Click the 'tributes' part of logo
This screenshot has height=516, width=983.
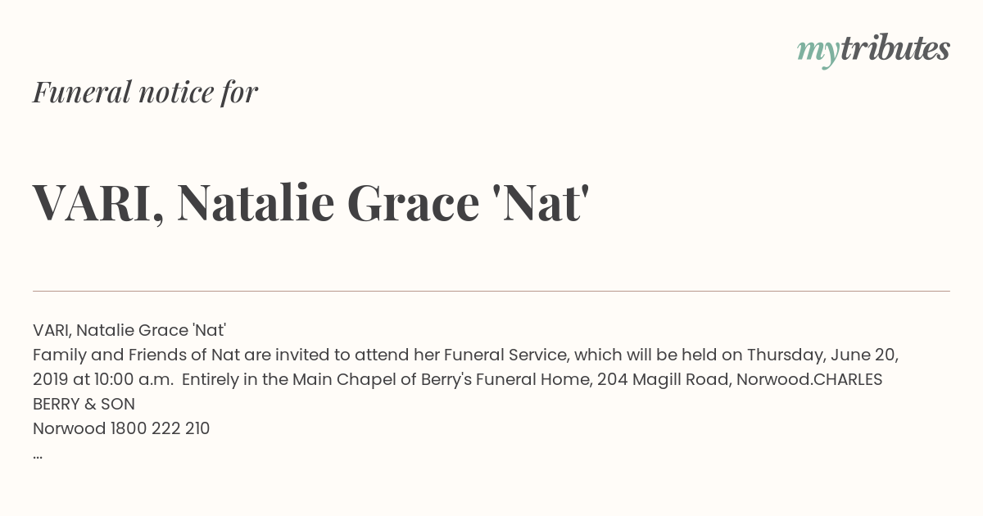(x=895, y=48)
